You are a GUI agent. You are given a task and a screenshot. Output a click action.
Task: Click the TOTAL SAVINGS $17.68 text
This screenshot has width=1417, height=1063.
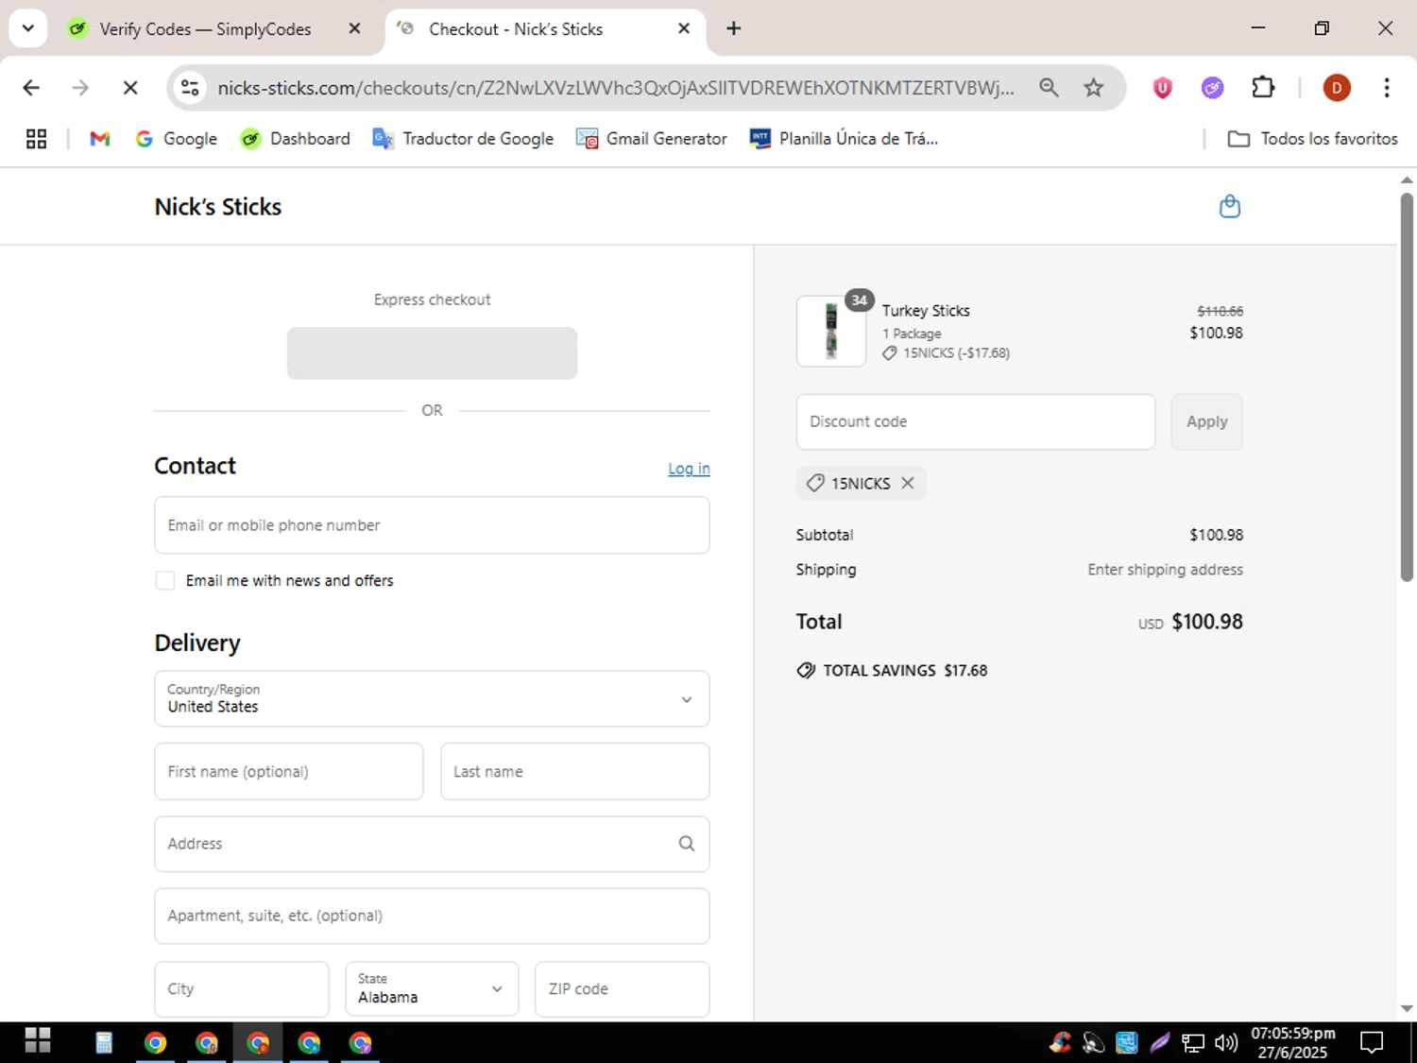(x=905, y=671)
